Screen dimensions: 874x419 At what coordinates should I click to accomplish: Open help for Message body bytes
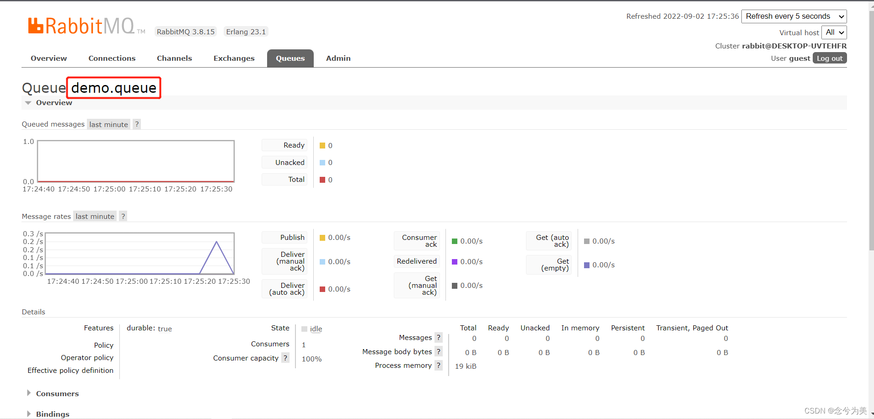[x=439, y=351]
